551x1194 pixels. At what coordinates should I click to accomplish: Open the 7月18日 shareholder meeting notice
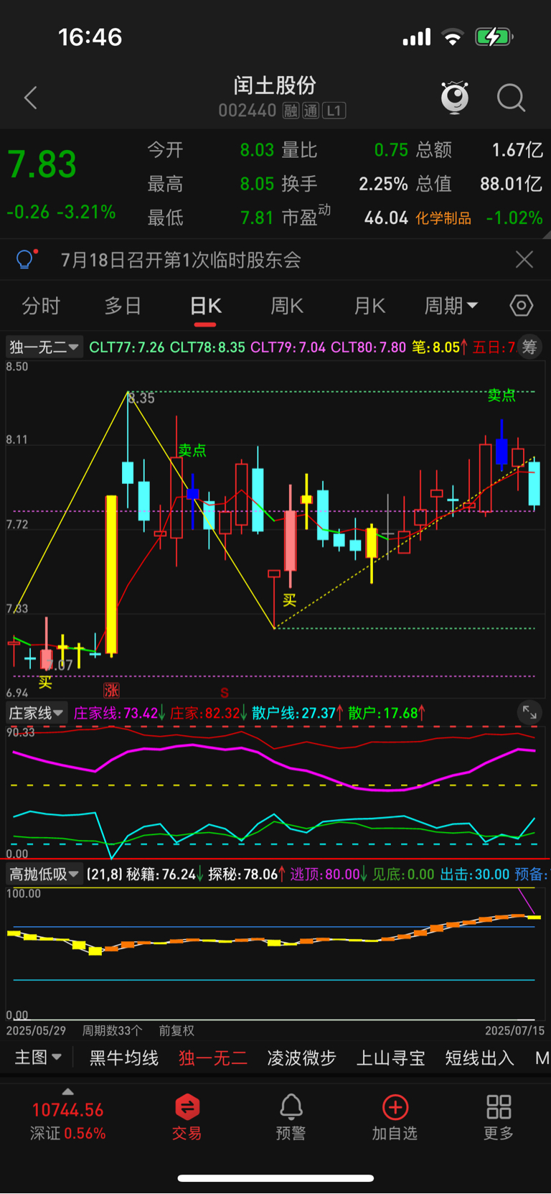[x=181, y=259]
